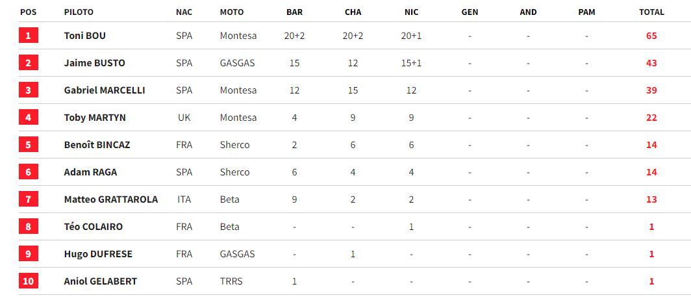
Task: Click the position 10 red badge
Action: pyautogui.click(x=28, y=281)
